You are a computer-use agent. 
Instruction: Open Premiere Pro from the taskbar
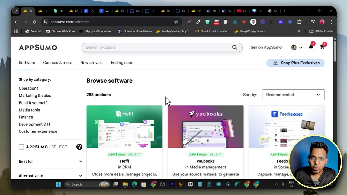pyautogui.click(x=172, y=184)
